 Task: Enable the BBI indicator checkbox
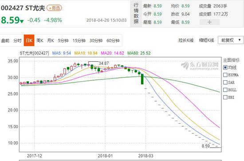[225, 97]
